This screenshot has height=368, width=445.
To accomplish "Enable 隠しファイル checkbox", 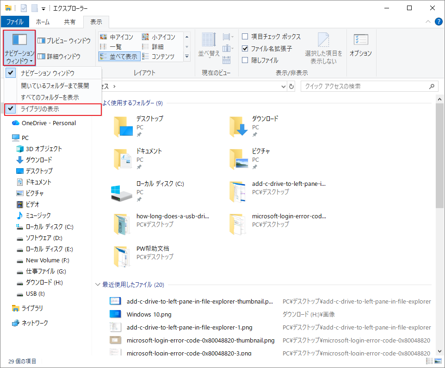I will pos(245,60).
